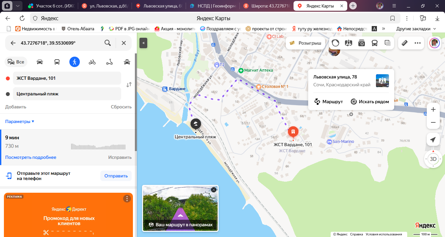The height and width of the screenshot is (237, 445).
Task: Open a new browser tab
Action: point(353,6)
